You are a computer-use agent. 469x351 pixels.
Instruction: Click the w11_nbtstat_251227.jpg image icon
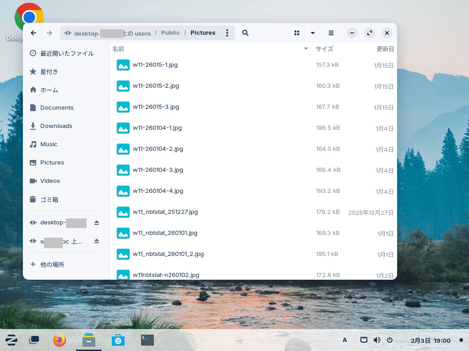click(123, 212)
